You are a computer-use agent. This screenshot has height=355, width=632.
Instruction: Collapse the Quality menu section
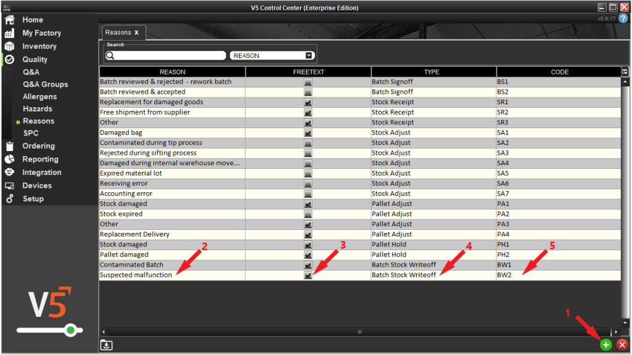[35, 60]
